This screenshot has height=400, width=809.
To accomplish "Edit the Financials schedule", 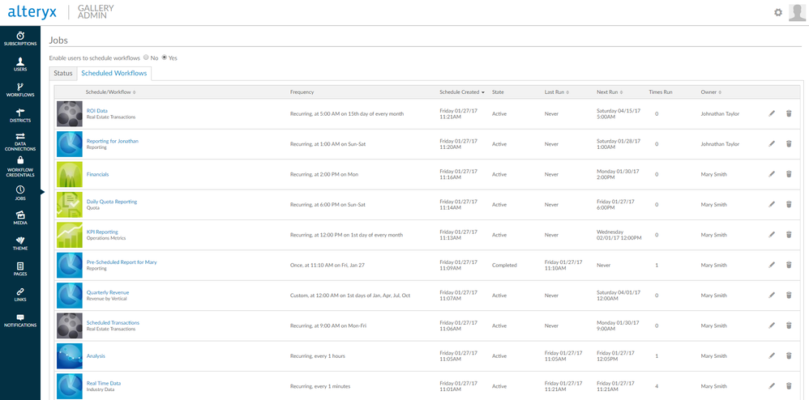I will tap(772, 174).
